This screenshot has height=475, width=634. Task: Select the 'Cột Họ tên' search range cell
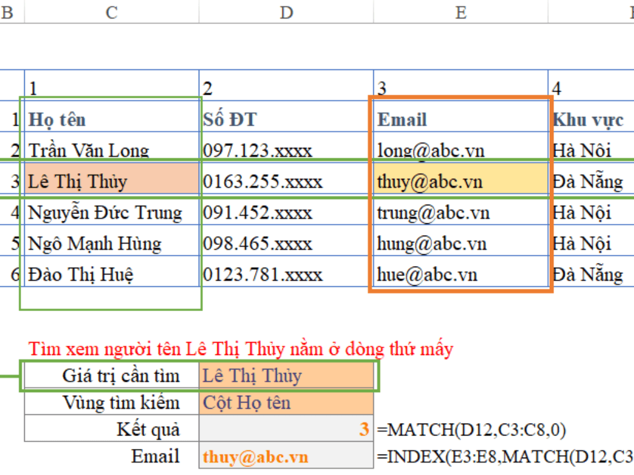click(x=286, y=403)
